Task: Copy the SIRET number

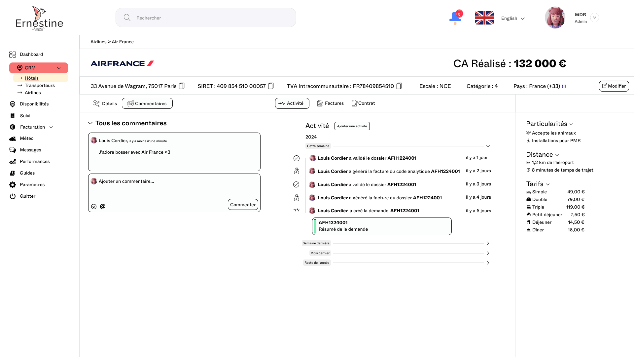Action: tap(271, 86)
